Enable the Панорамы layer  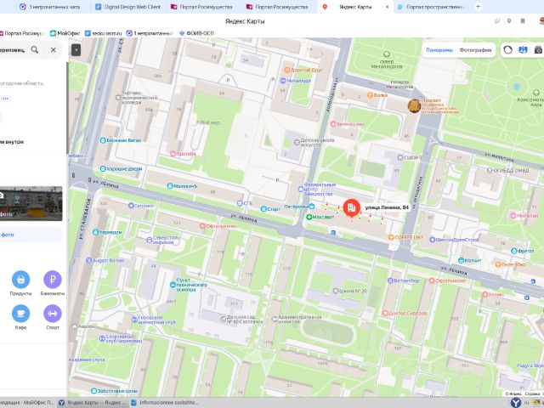coord(439,50)
